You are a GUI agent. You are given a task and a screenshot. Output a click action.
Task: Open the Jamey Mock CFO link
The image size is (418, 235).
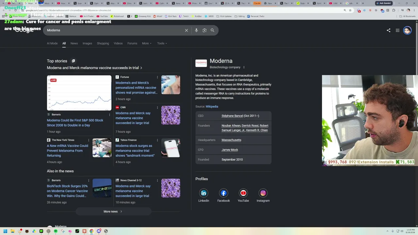pyautogui.click(x=230, y=150)
